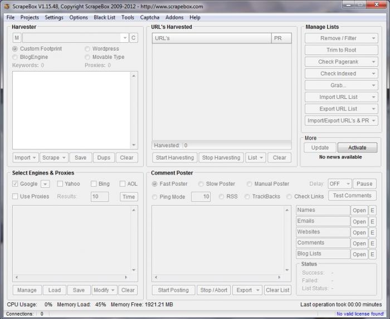Click the E button next to Websites

(x=372, y=232)
